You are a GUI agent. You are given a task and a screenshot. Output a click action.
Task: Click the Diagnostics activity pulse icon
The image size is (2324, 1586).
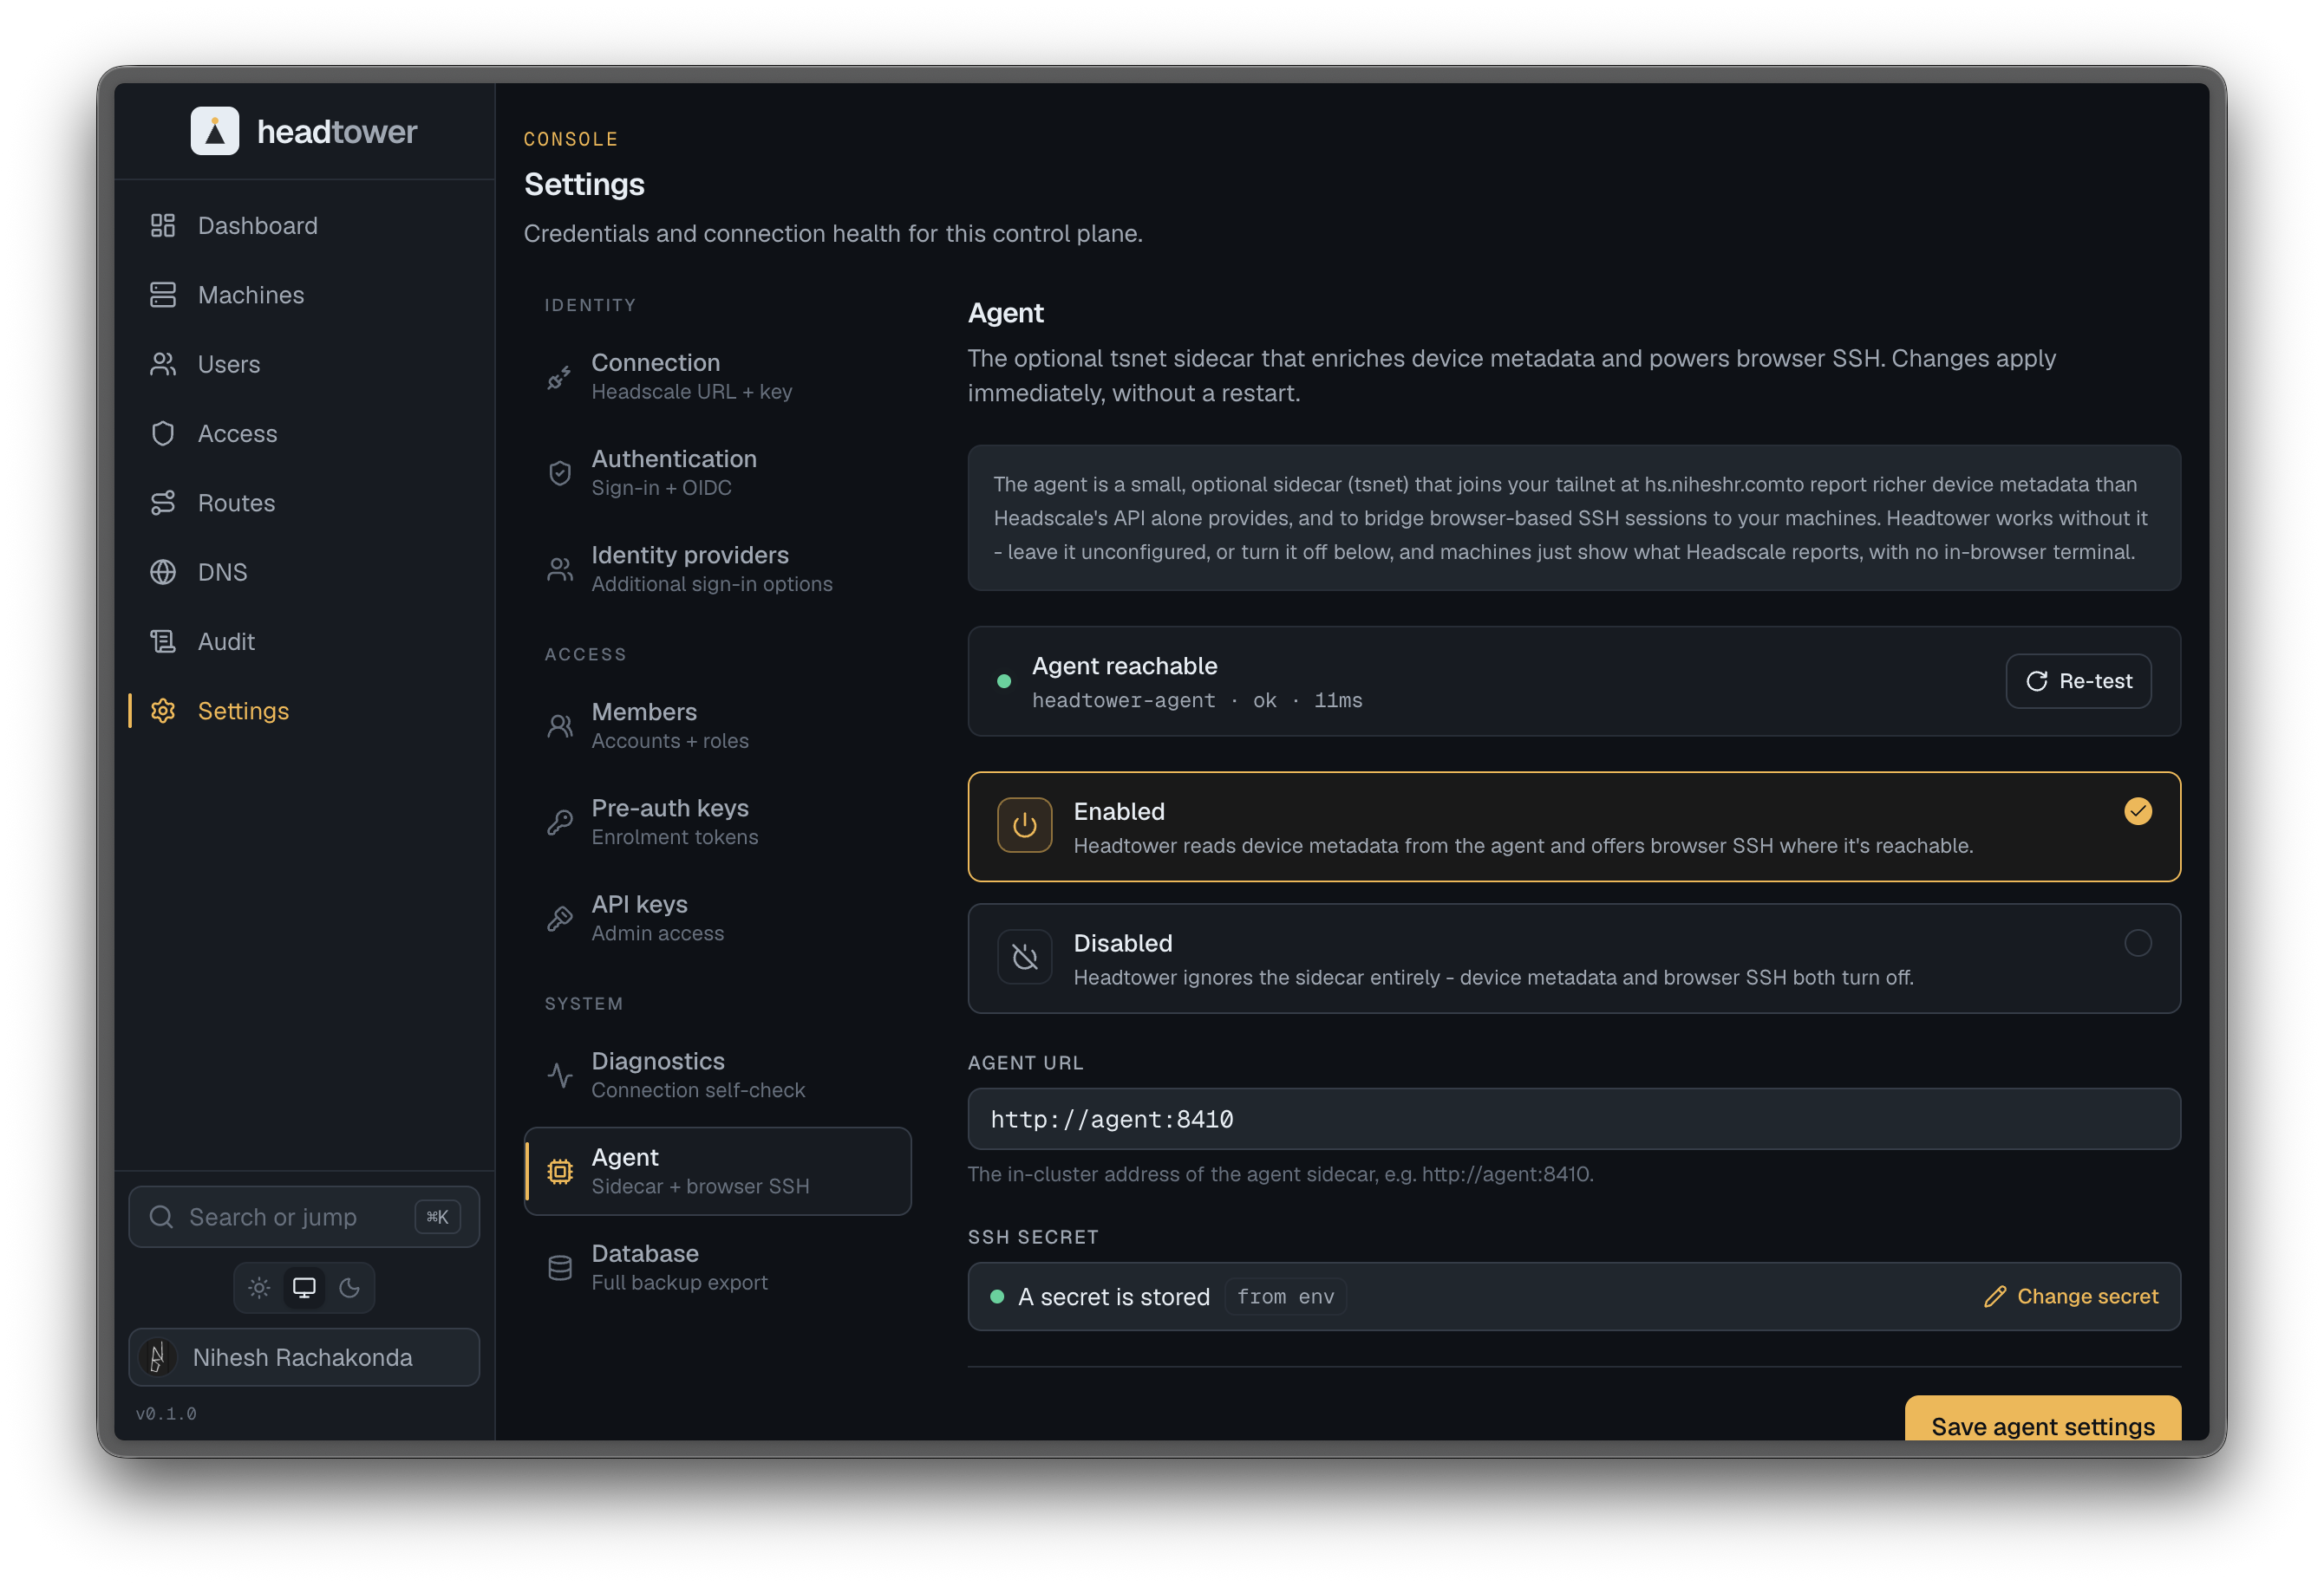(560, 1076)
